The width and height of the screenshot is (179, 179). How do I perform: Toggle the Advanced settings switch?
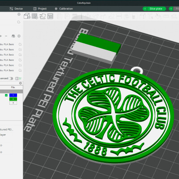point(11,78)
